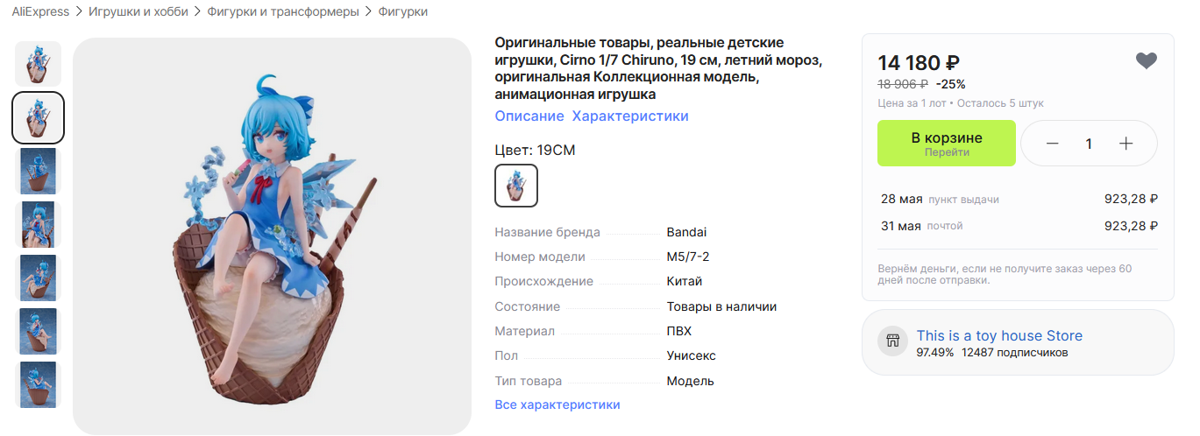The height and width of the screenshot is (436, 1200).
Task: Click the '12487 подписчиков' text
Action: coord(1015,353)
